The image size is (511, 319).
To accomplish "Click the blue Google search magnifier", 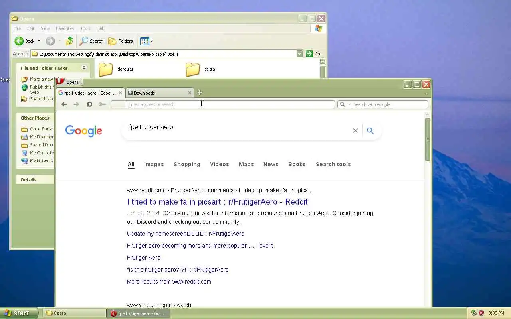I will pos(370,130).
